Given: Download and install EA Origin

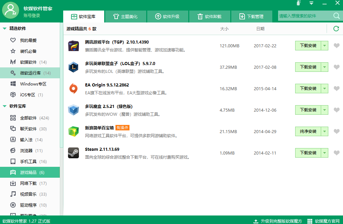Looking at the screenshot, I should [x=308, y=89].
